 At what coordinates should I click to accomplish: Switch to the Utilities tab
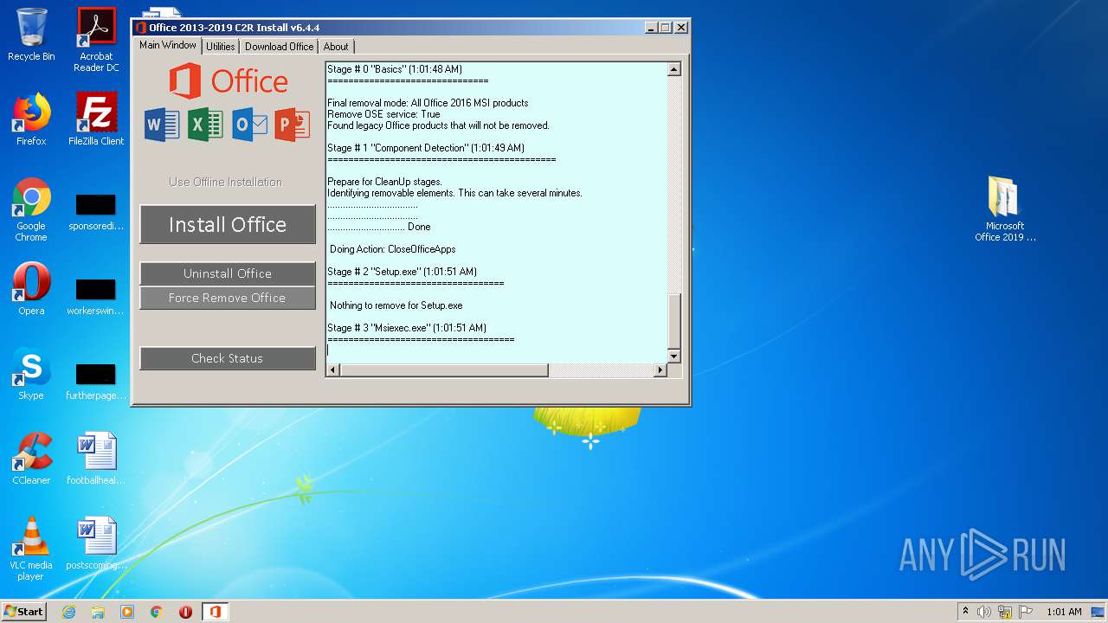point(221,47)
